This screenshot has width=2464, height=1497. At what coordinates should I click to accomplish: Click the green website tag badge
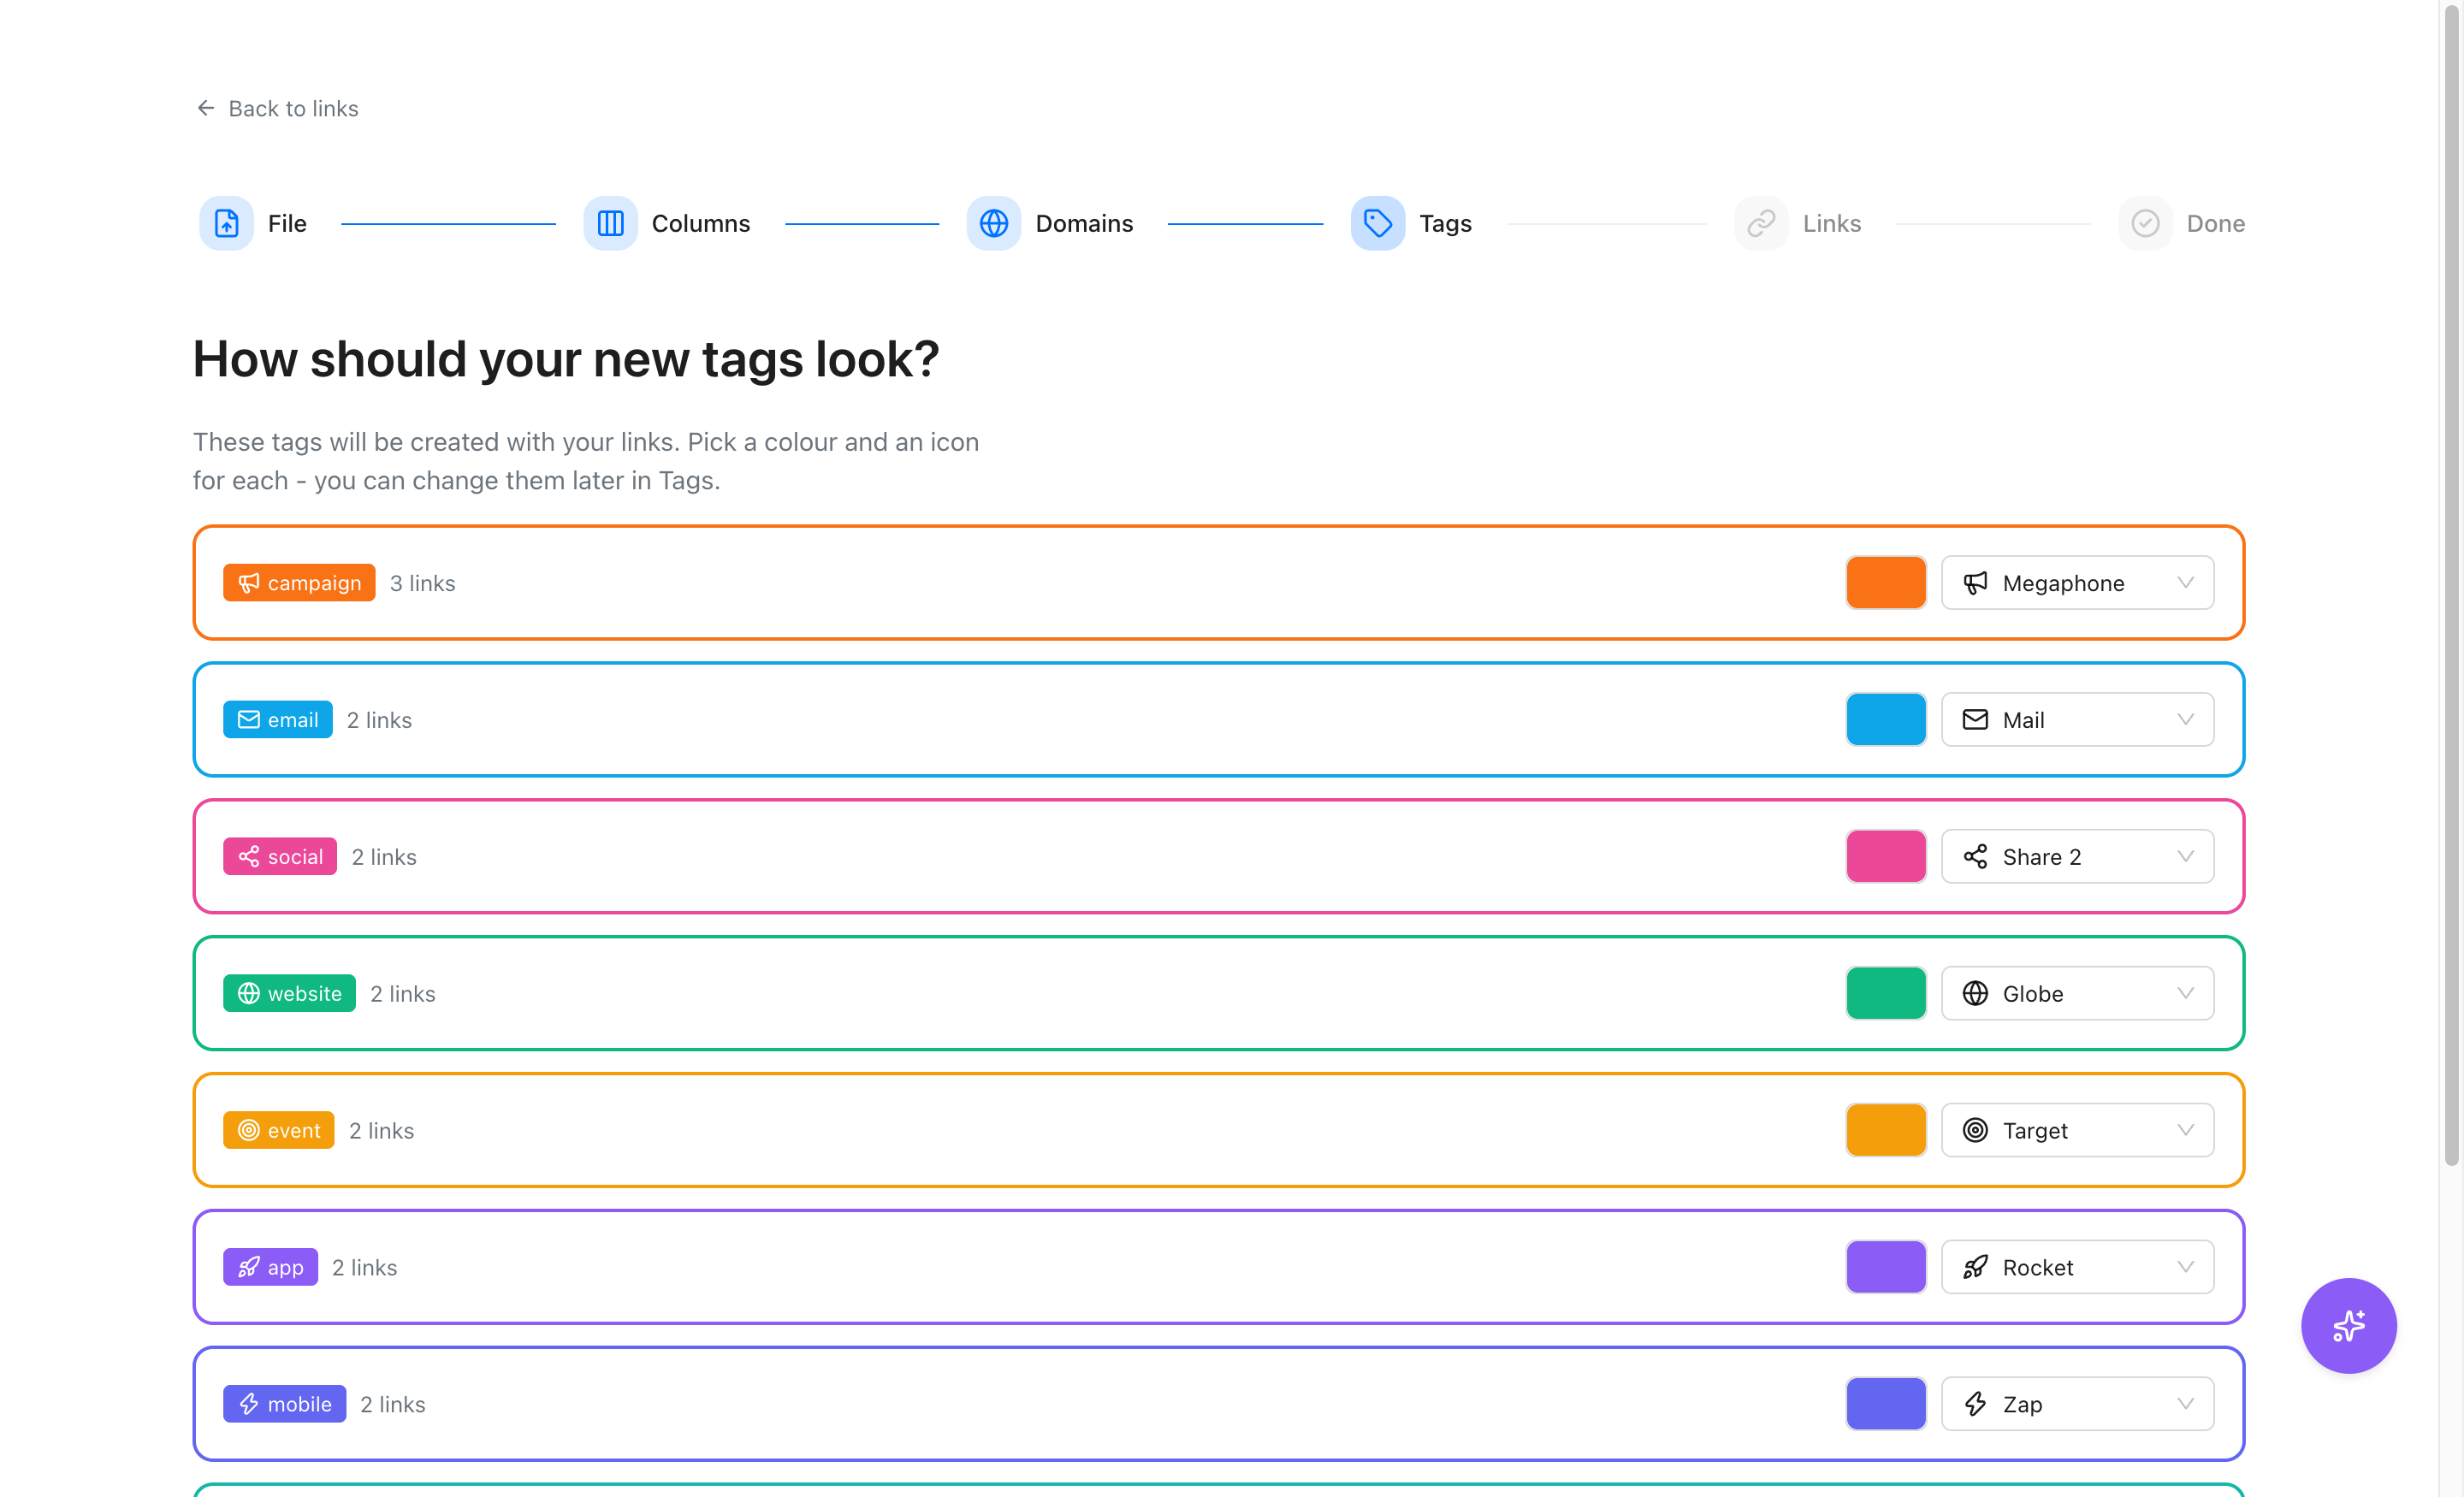point(290,994)
